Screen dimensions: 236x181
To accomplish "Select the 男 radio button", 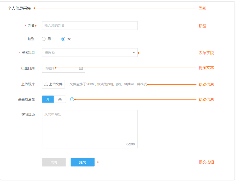I will (x=44, y=39).
